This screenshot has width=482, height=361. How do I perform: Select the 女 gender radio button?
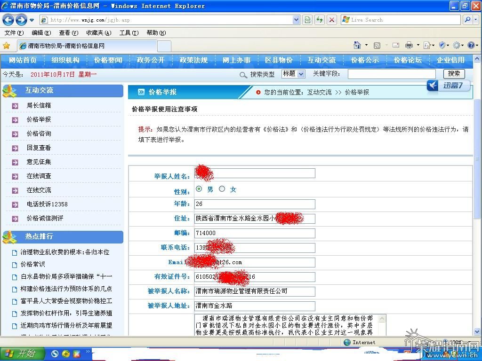point(222,189)
